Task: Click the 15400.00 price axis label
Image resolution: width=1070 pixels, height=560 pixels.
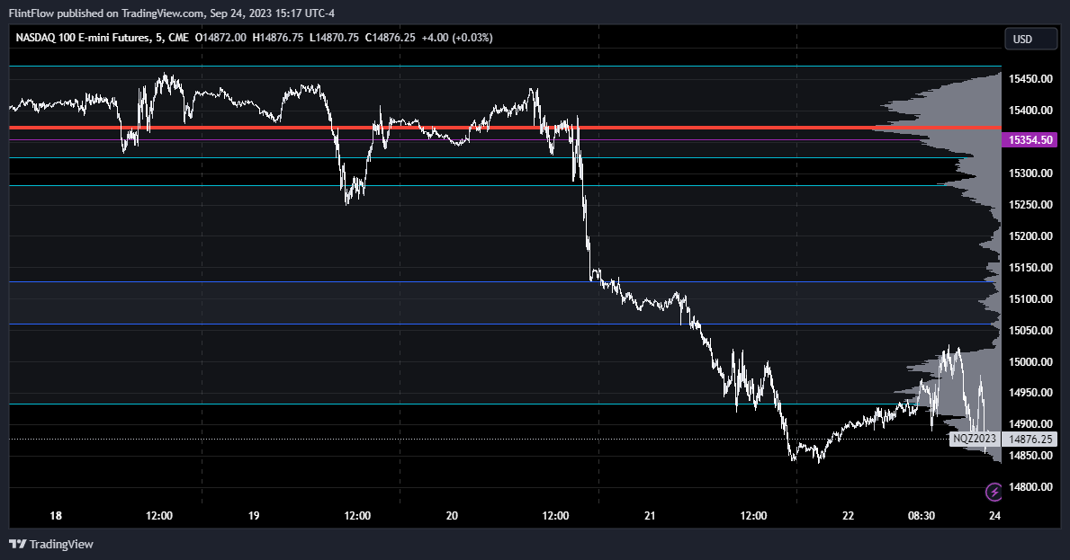Action: 1030,110
